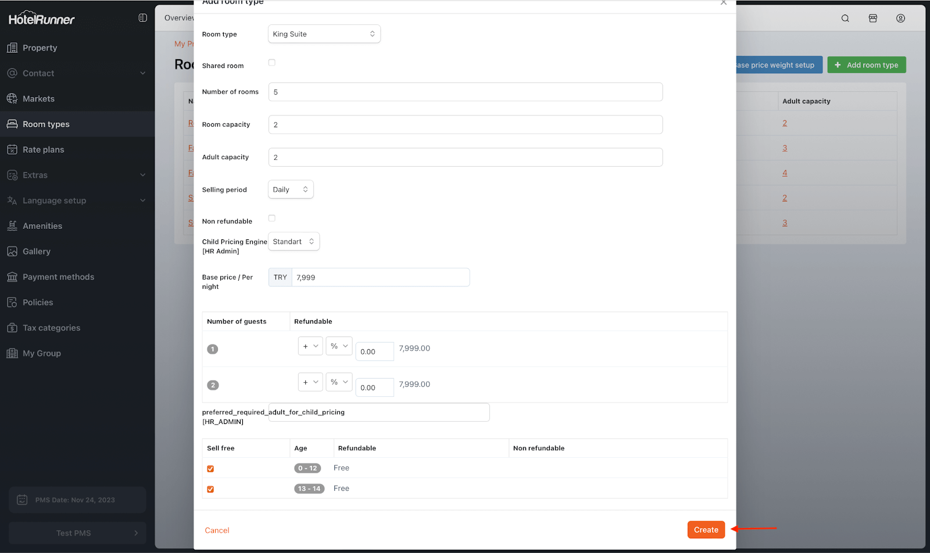Tick the Non refundable checkbox
Viewport: 930px width, 553px height.
(x=271, y=218)
